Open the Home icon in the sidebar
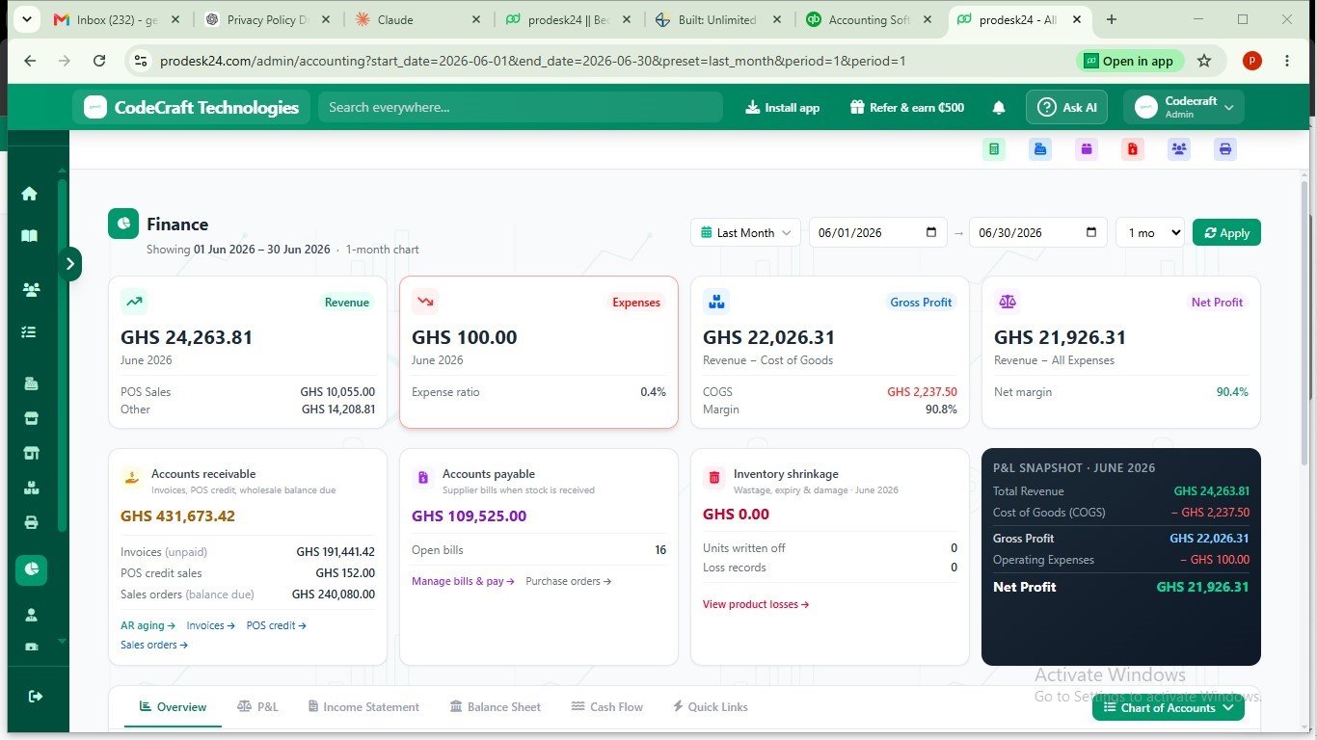Screen dimensions: 1317x740 click(x=30, y=194)
